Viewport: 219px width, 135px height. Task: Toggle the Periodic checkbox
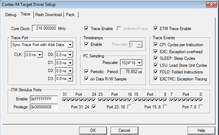tap(86, 72)
